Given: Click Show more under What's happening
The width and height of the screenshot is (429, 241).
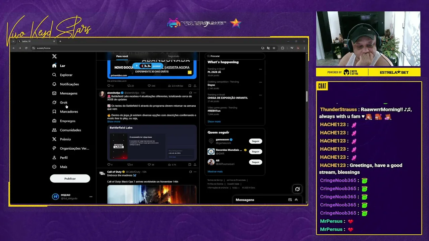Looking at the screenshot, I should (x=214, y=122).
